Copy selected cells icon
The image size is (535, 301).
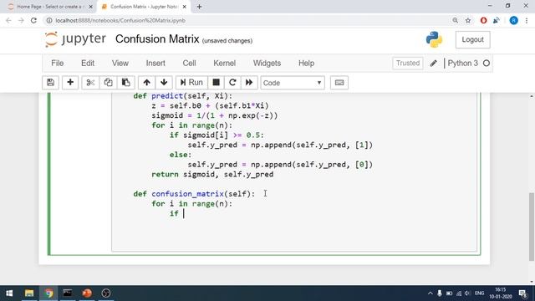[x=108, y=83]
